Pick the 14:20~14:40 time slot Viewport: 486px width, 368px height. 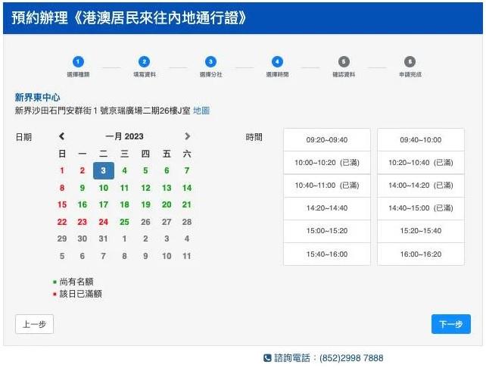(327, 208)
